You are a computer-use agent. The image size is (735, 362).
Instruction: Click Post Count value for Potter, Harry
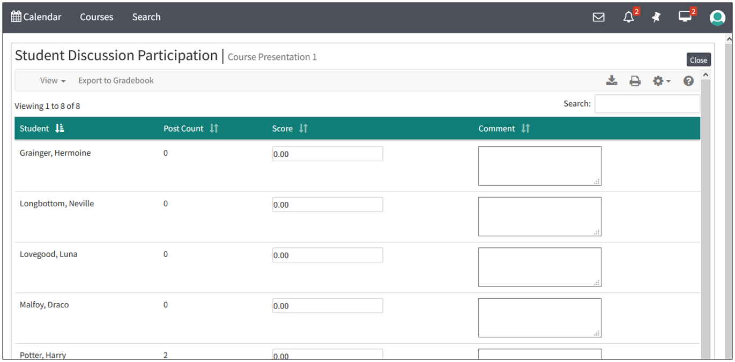tap(166, 355)
